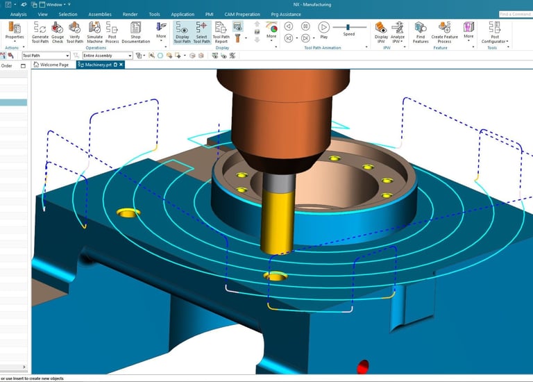Click the Find a Command search box
The image size is (533, 382).
pyautogui.click(x=516, y=14)
